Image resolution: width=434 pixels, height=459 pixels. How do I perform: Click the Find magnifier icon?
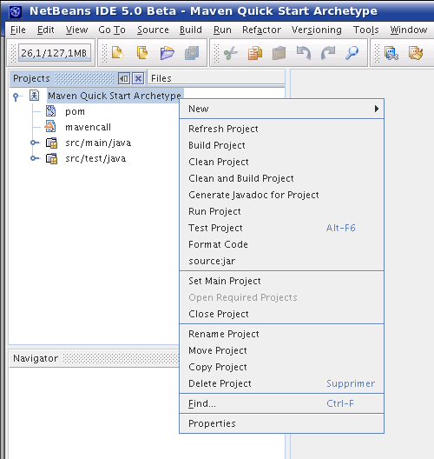coord(352,53)
